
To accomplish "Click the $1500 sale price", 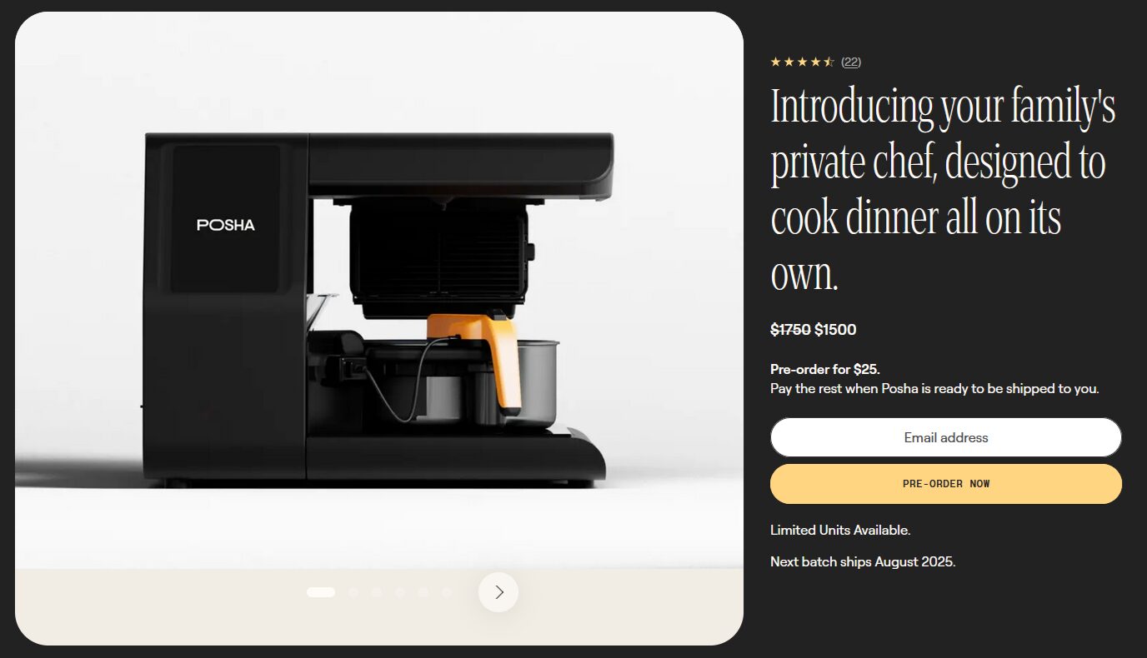I will click(835, 330).
